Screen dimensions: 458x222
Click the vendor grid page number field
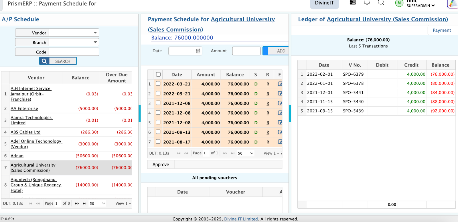pos(57,203)
